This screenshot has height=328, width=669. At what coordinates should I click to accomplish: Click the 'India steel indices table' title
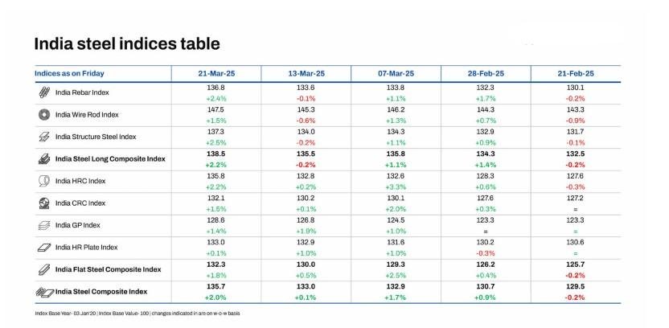[126, 43]
